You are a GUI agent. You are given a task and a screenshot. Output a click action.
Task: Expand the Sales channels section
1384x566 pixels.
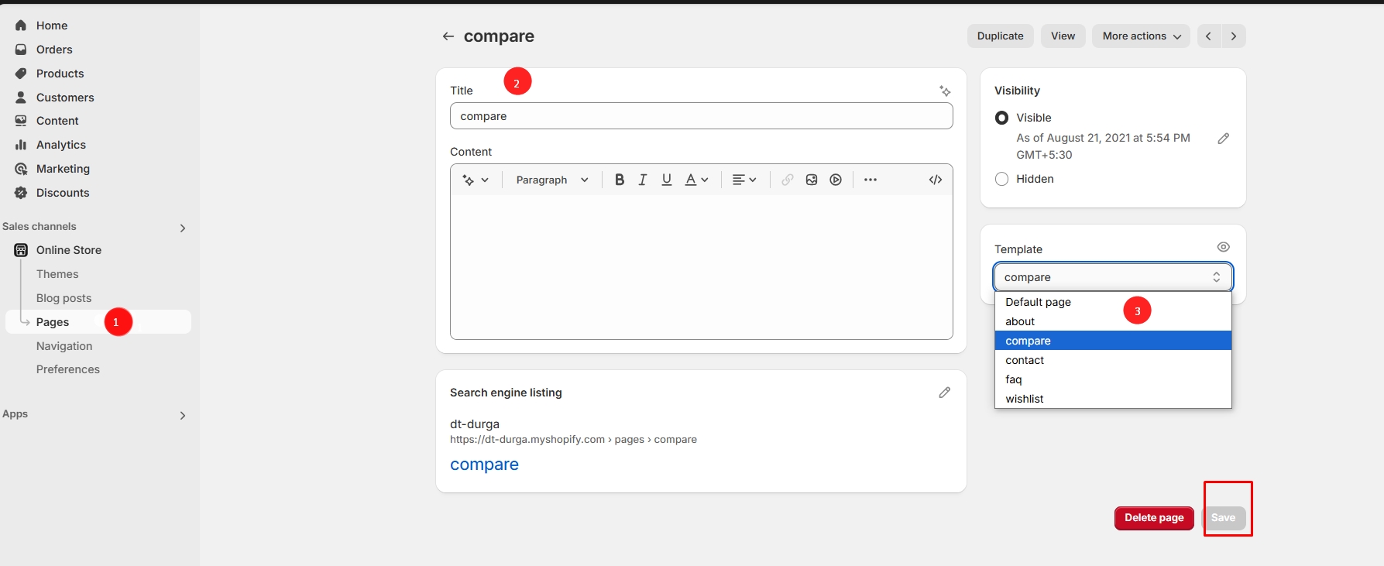tap(183, 228)
